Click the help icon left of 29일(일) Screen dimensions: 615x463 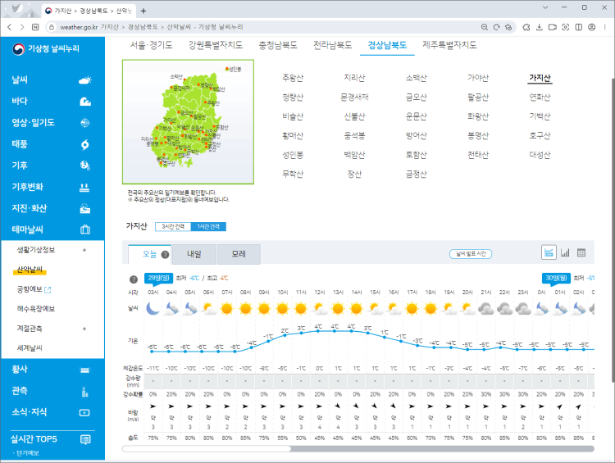coord(134,279)
